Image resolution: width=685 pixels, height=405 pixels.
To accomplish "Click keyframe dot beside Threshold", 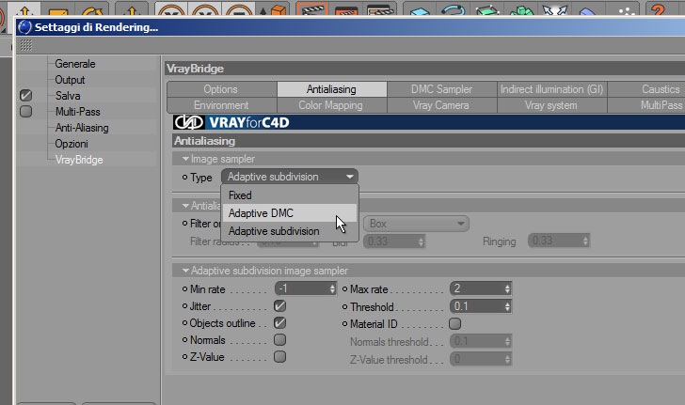I will point(344,307).
